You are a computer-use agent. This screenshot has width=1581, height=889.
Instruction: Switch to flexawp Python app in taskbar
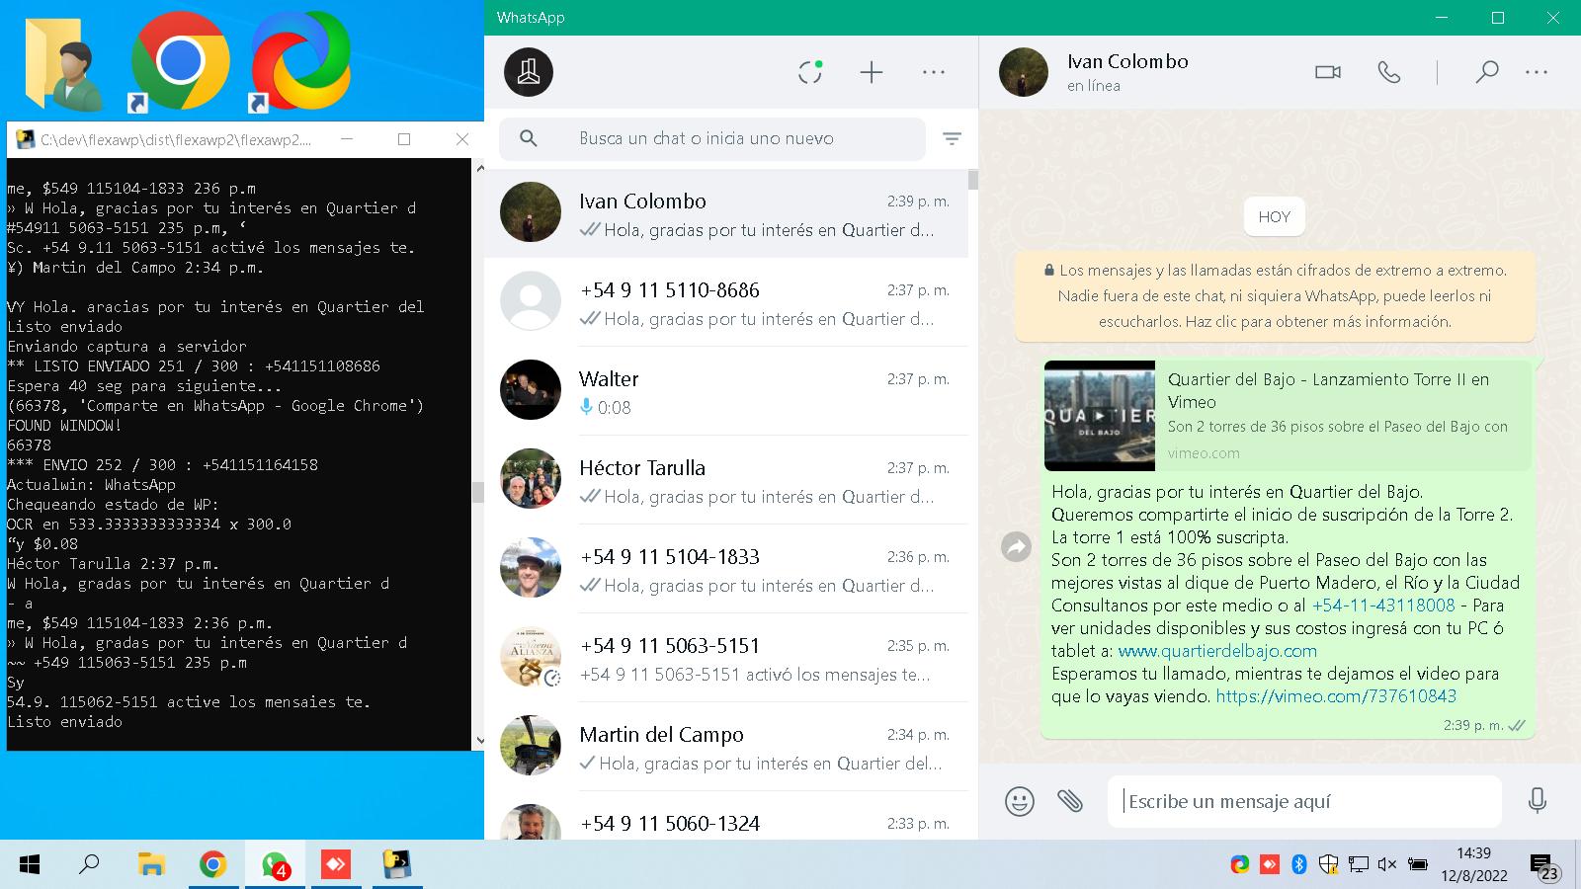click(x=397, y=865)
